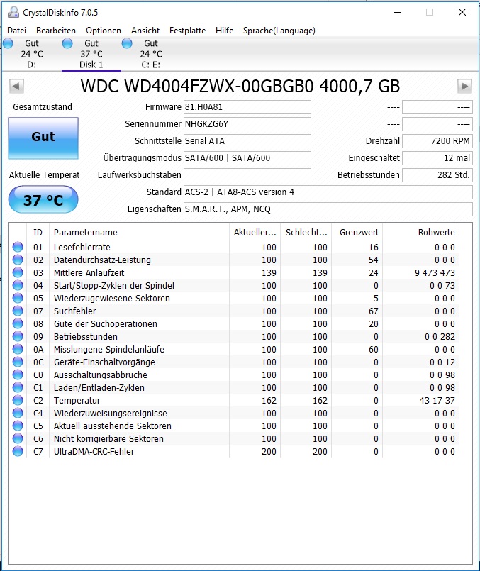
Task: Click the CrystalDiskInfo title bar icon
Action: 13,12
